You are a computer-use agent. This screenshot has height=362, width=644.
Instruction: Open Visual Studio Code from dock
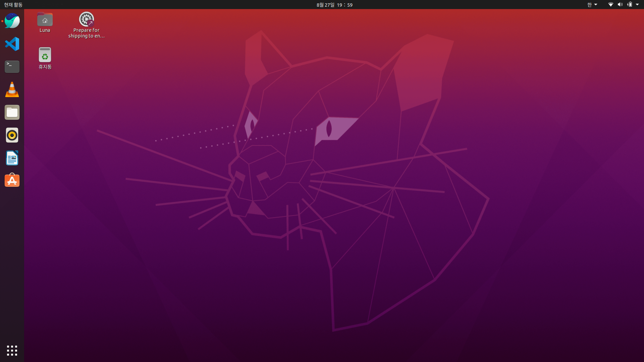(12, 44)
